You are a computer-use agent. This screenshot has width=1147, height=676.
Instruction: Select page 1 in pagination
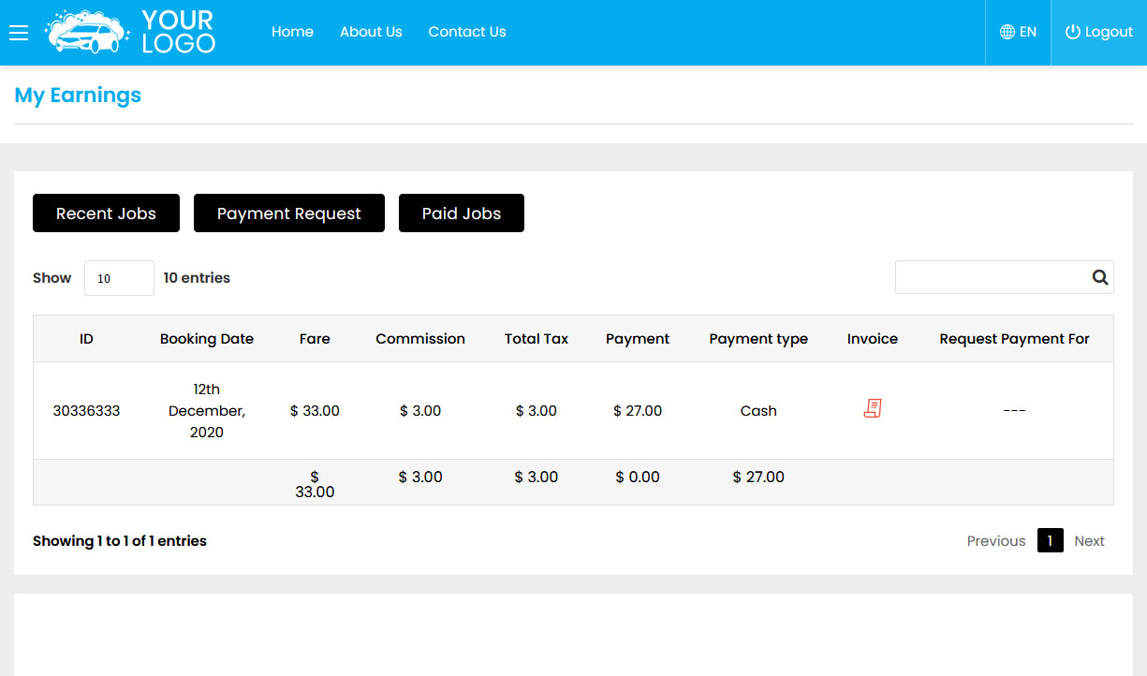coord(1051,540)
